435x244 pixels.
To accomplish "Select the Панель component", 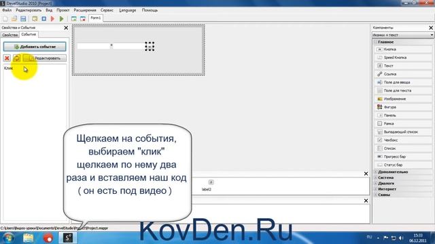I will (x=403, y=115).
